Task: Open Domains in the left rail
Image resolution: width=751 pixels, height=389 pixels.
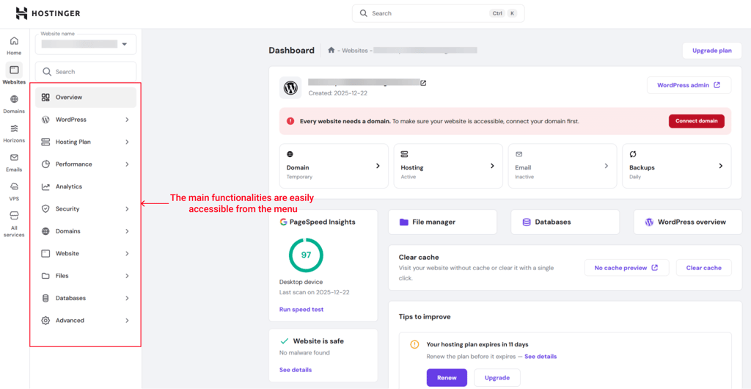Action: [x=14, y=104]
